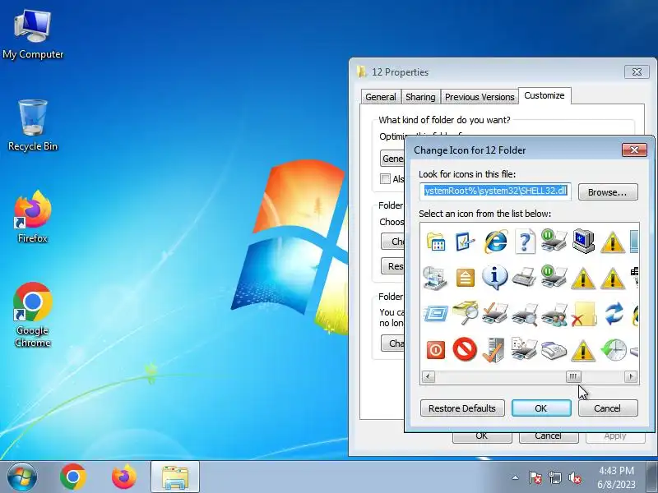
Task: Open Windows Explorer from the taskbar
Action: click(x=175, y=477)
